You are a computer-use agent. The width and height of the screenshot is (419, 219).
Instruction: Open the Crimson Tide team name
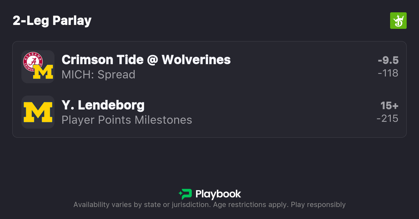tap(102, 60)
